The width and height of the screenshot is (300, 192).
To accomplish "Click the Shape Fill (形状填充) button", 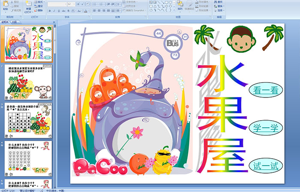I will pyautogui.click(x=202, y=2).
